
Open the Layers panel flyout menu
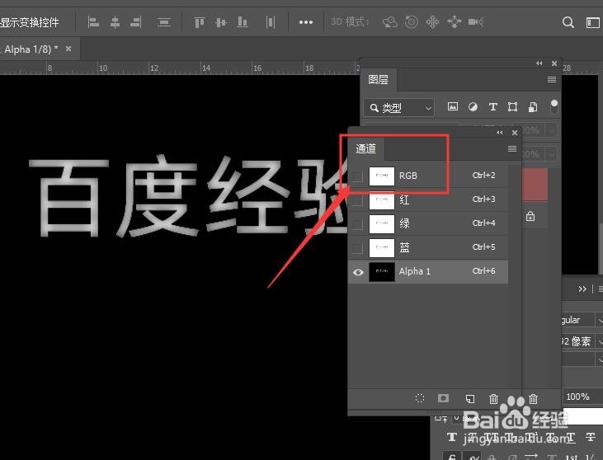pyautogui.click(x=552, y=79)
